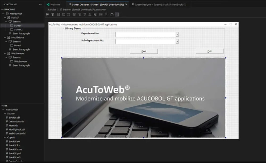Click the Library Demo frame label
The image size is (266, 163).
73,28
